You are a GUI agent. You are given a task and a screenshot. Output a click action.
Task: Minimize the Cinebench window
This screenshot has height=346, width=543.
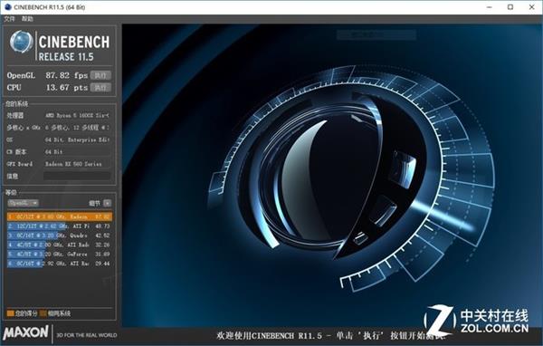[490, 7]
